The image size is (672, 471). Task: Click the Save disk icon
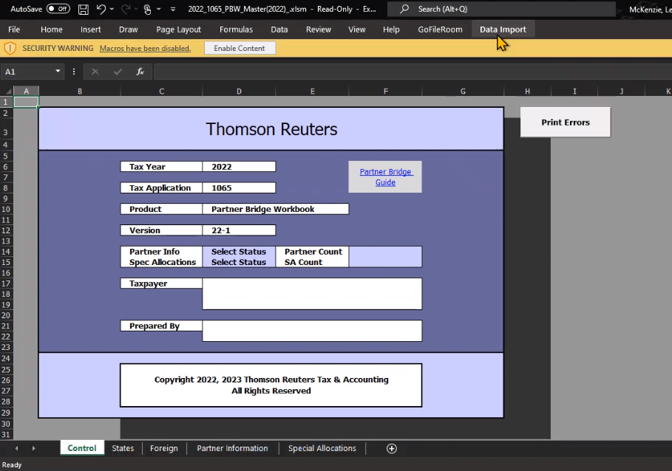tap(83, 9)
